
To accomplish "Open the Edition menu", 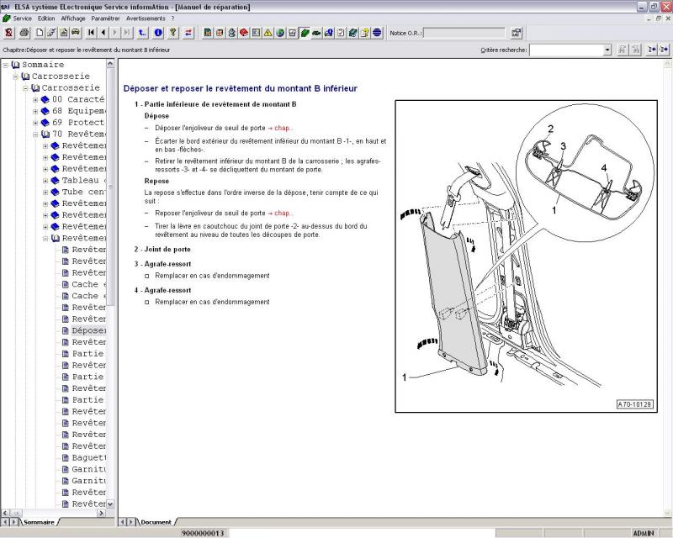I will [x=46, y=18].
